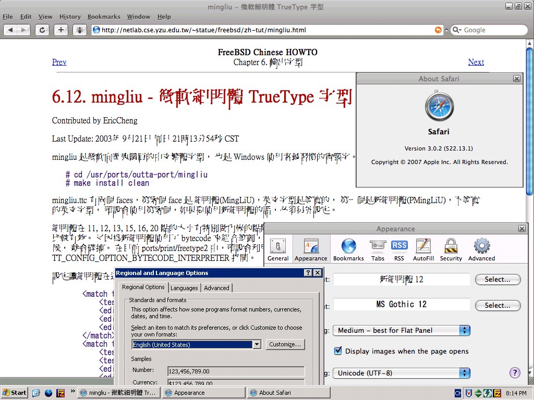This screenshot has width=534, height=400.
Task: Open the RSS preferences pane
Action: pyautogui.click(x=399, y=249)
